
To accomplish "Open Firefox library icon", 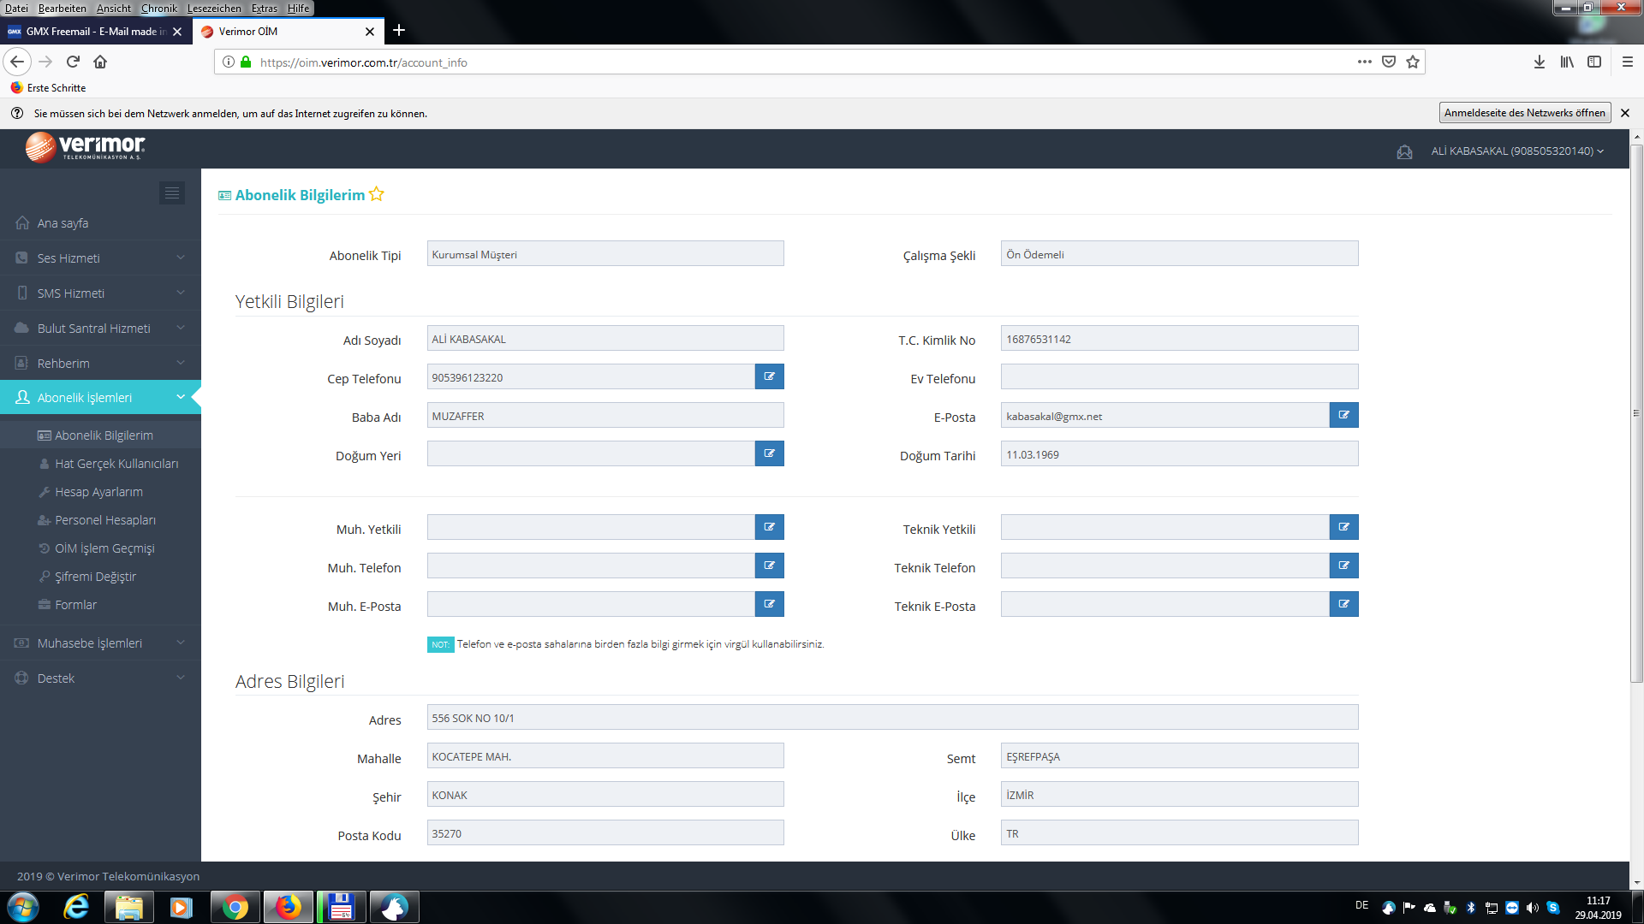I will (x=1567, y=62).
